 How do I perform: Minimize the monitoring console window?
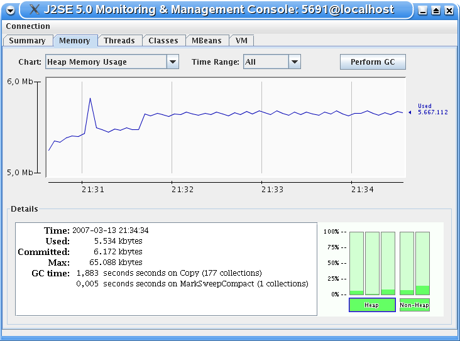click(422, 11)
